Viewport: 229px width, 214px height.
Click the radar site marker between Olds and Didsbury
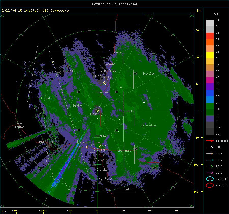pyautogui.click(x=97, y=111)
